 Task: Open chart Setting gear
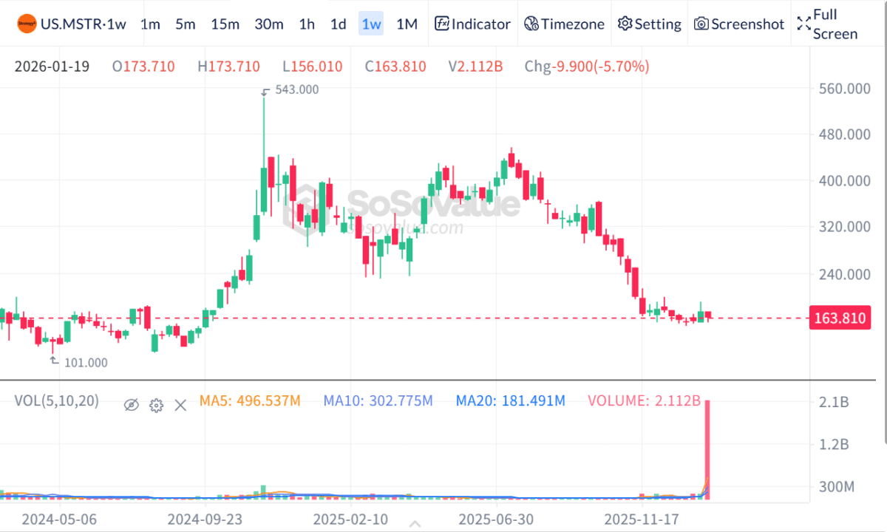[x=649, y=24]
